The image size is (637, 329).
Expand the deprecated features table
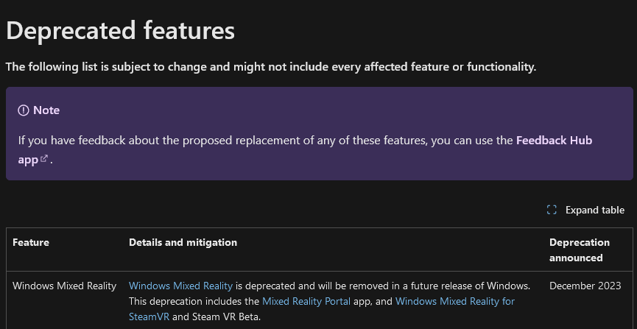[585, 210]
